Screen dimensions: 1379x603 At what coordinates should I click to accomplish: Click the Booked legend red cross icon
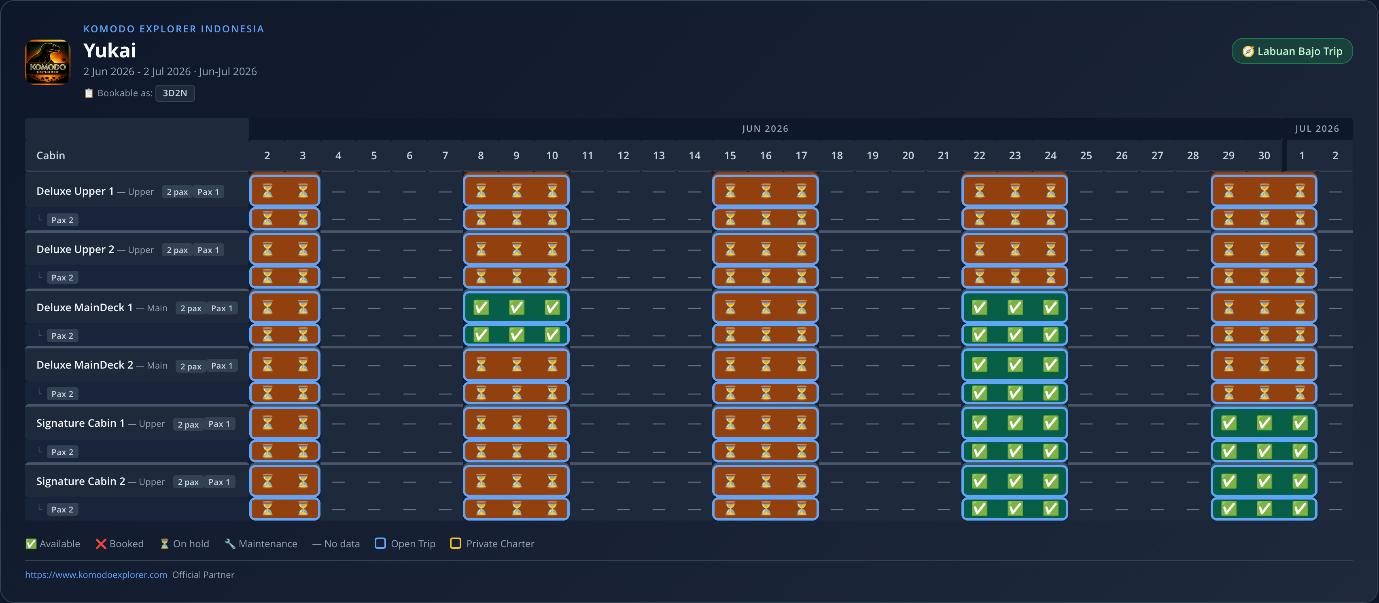[x=101, y=544]
